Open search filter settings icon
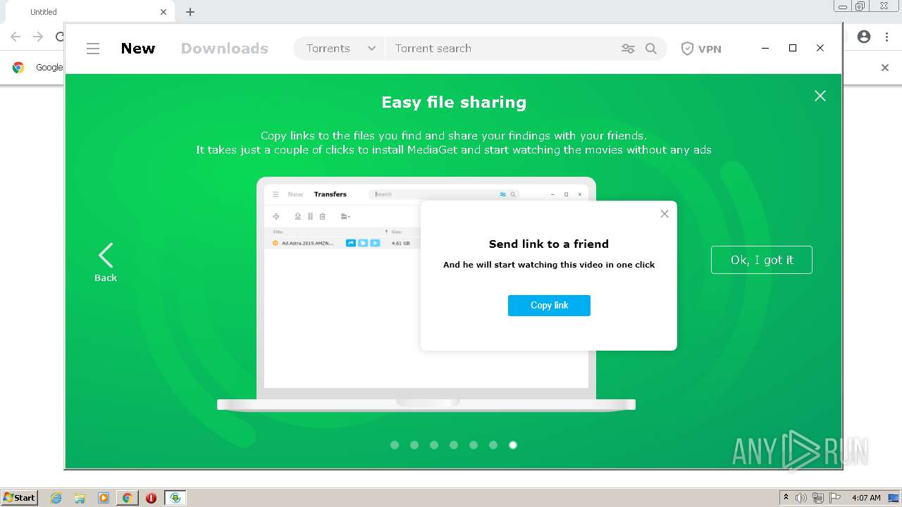This screenshot has width=902, height=507. (628, 49)
